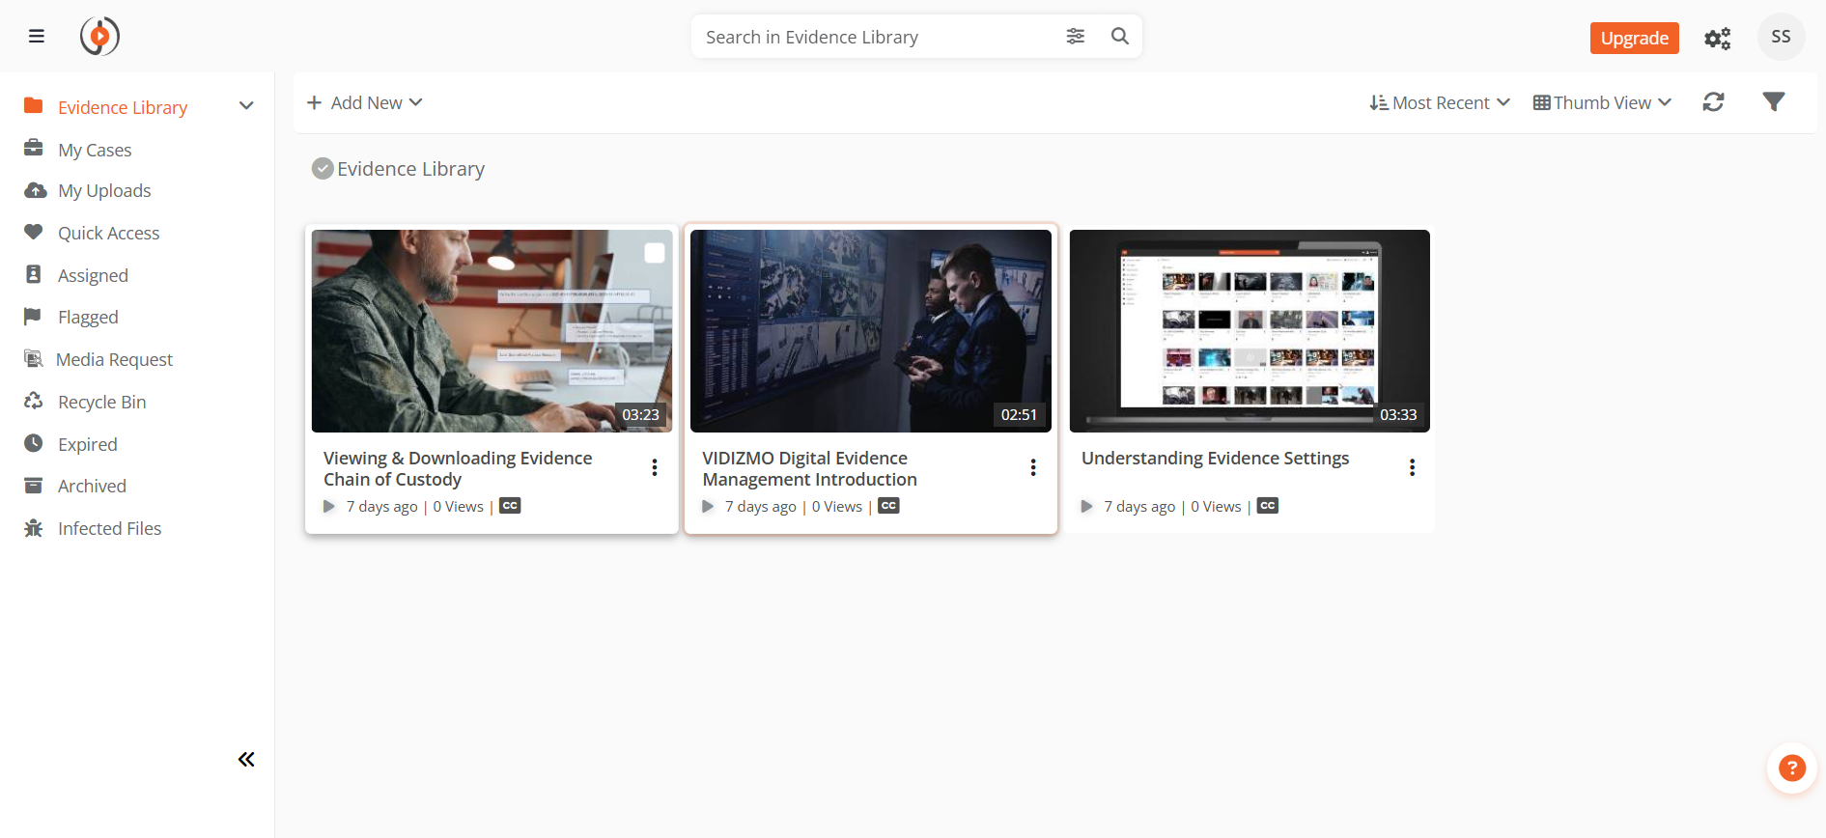Viewport: 1826px width, 838px height.
Task: Click the Media Request icon
Action: click(34, 359)
